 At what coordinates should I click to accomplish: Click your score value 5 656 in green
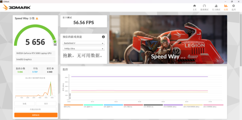pos(20,72)
